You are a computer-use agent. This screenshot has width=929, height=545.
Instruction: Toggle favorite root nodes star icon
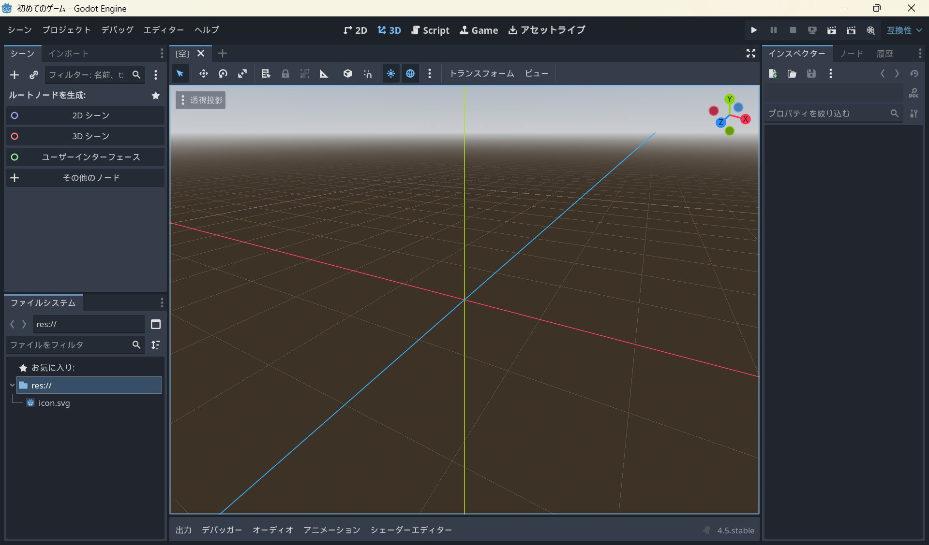(x=156, y=96)
